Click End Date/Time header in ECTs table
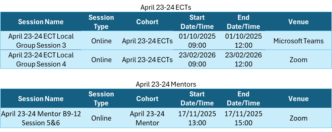Image resolution: width=332 pixels, height=132 pixels. pyautogui.click(x=243, y=22)
